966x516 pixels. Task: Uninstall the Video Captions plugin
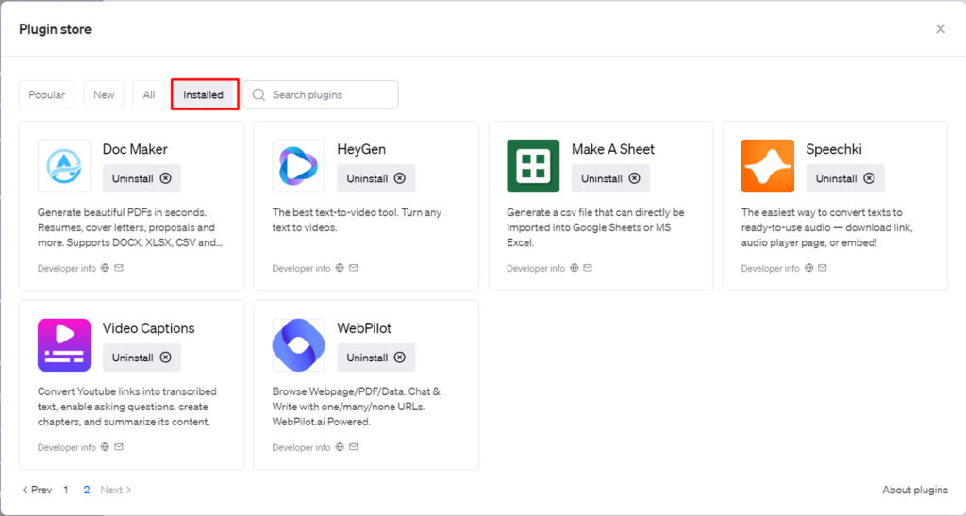point(142,358)
